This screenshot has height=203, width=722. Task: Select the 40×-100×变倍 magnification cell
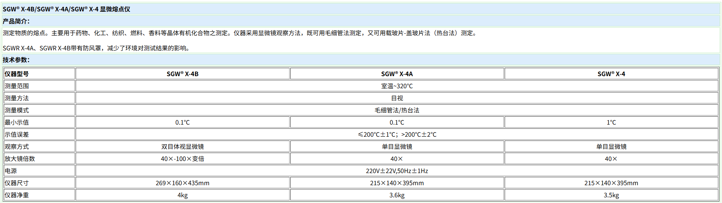[x=182, y=159]
